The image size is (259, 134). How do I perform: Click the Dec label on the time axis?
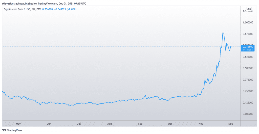pos(231,124)
